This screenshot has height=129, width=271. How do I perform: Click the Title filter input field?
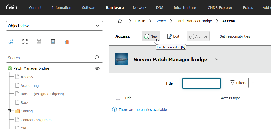click(x=201, y=83)
